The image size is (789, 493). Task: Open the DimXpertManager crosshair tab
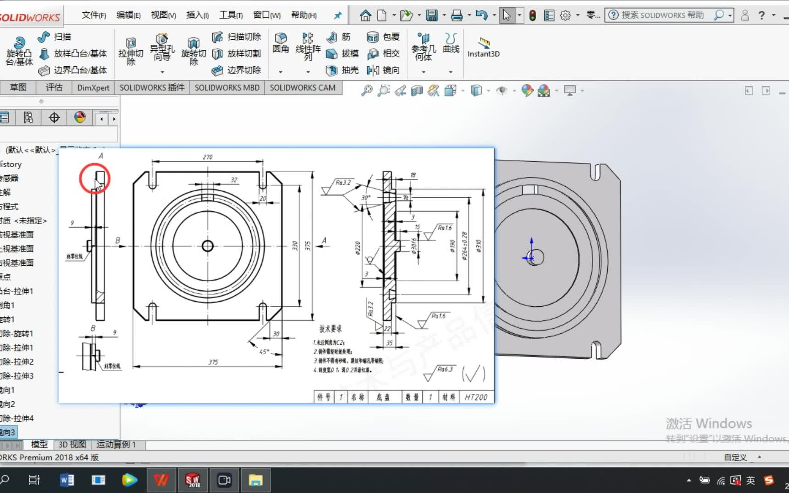[x=54, y=118]
